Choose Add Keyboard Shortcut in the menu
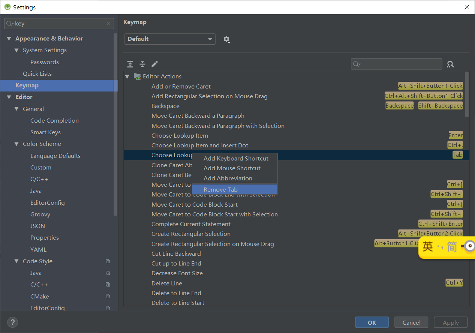 point(235,158)
